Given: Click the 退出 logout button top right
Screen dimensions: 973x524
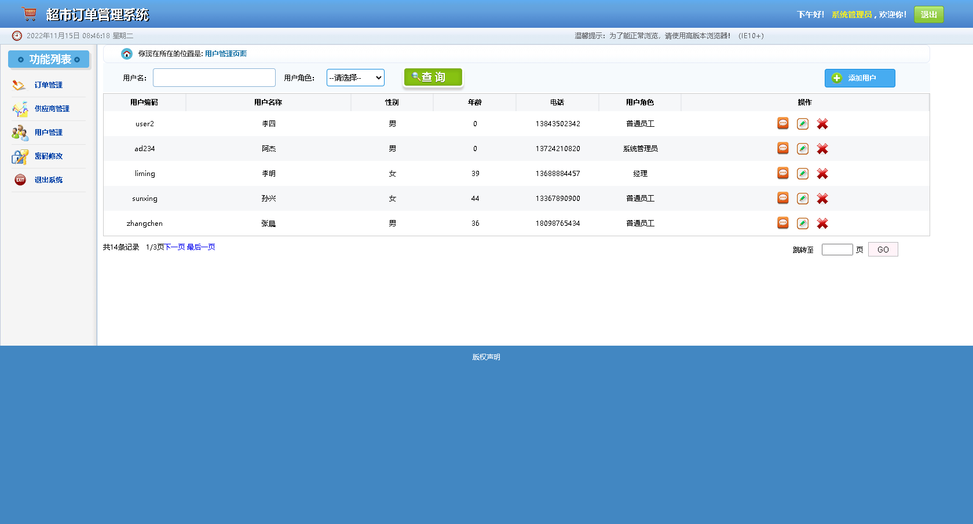Looking at the screenshot, I should 928,14.
